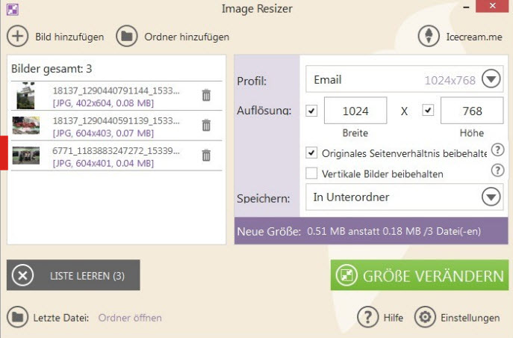Screen dimensions: 513x338
Task: Show help for Originales Seitenverhältnis option
Action: pos(497,150)
